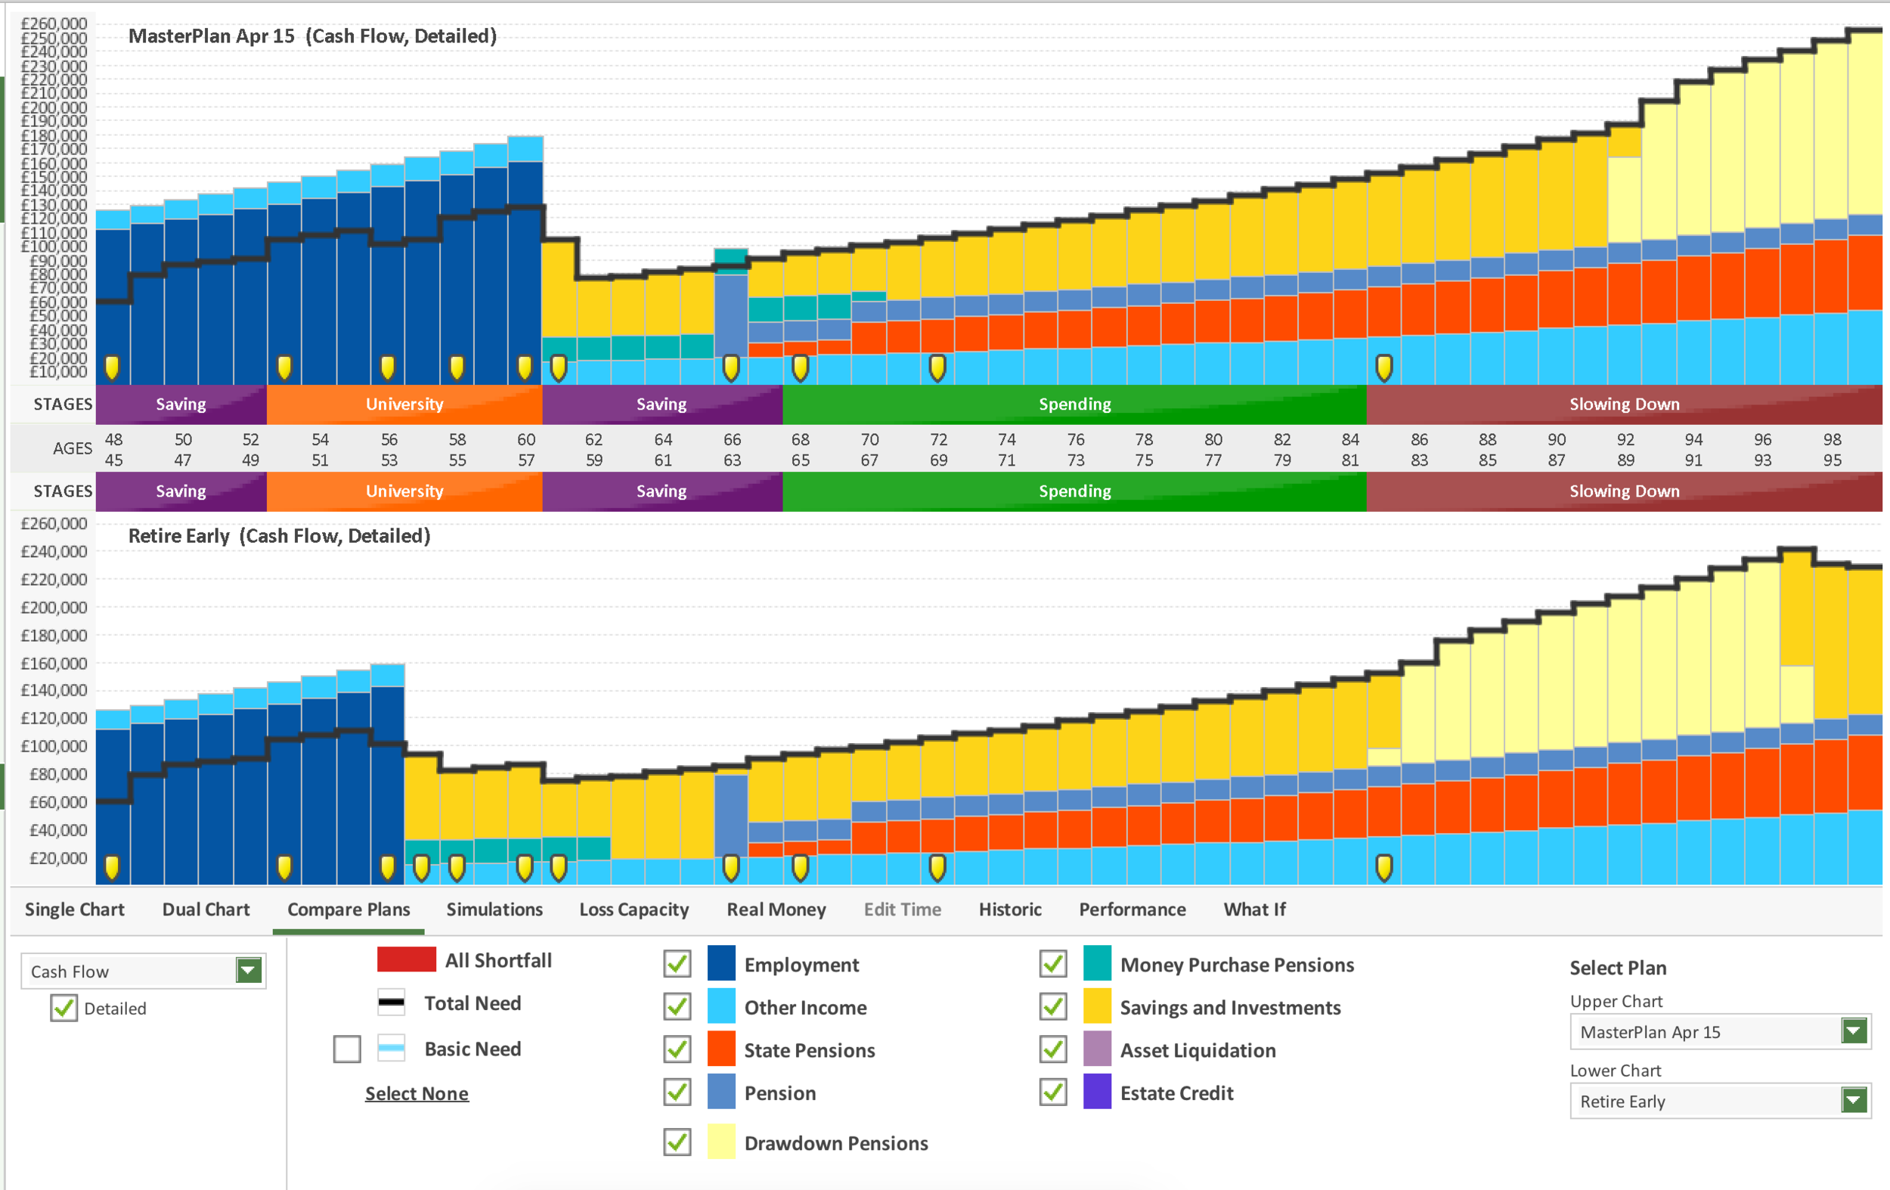Screen dimensions: 1890x1190
Task: Click the Select None link
Action: [x=416, y=1092]
